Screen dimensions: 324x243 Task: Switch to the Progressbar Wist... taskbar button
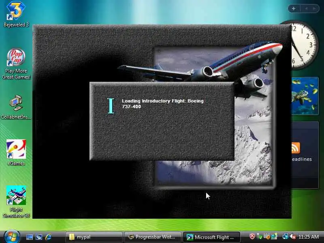153,237
